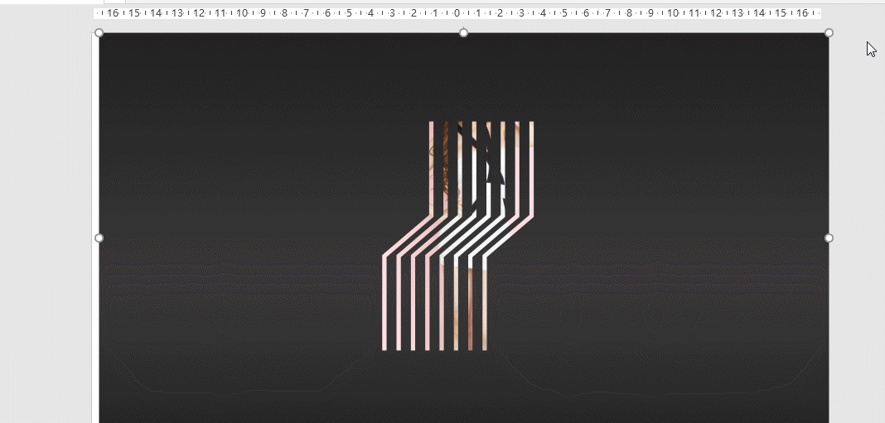Click the 12 mark on the ruler's right half
This screenshot has width=885, height=423.
(715, 13)
